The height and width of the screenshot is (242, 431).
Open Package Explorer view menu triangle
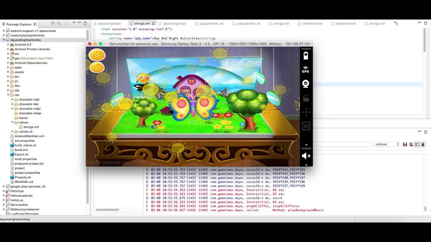point(74,23)
